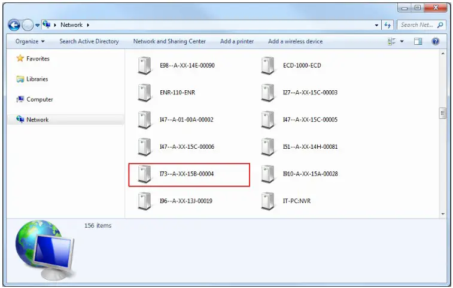Click the search magnifier icon
The width and height of the screenshot is (453, 288).
pos(440,25)
